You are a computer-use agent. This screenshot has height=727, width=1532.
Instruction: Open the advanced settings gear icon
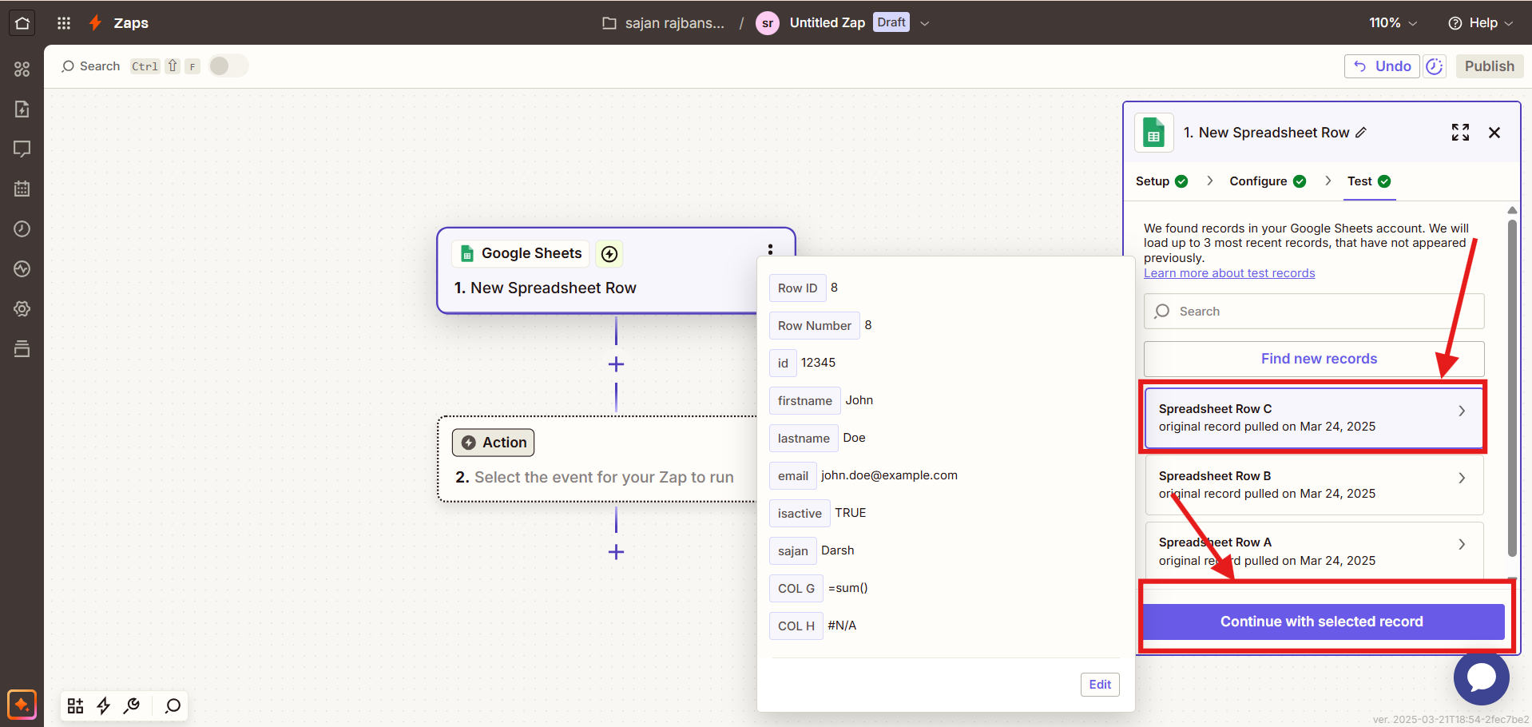(x=22, y=308)
